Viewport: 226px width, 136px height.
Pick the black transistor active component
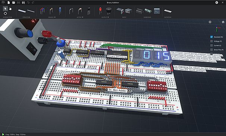point(89,11)
